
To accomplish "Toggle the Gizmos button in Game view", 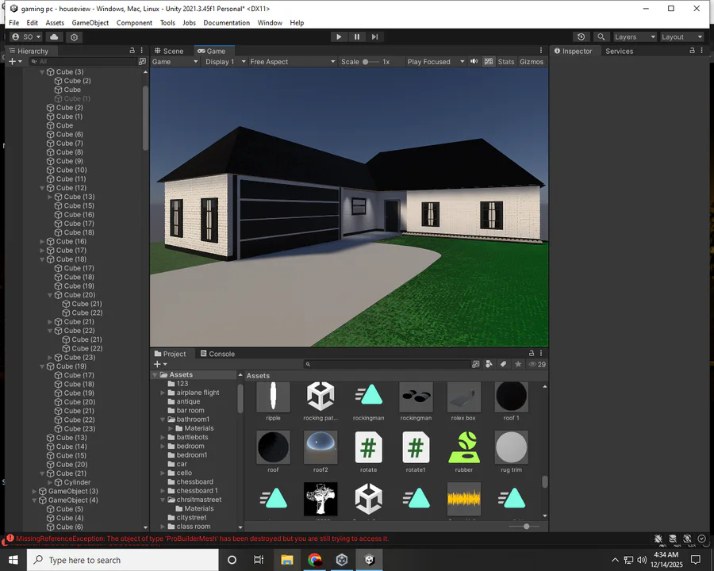I will [532, 62].
